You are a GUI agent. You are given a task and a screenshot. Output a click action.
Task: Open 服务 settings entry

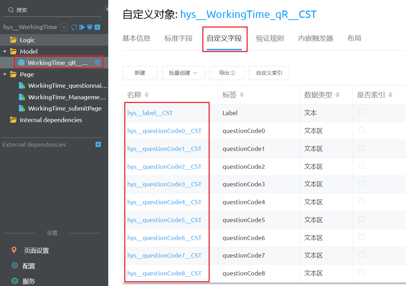29,281
